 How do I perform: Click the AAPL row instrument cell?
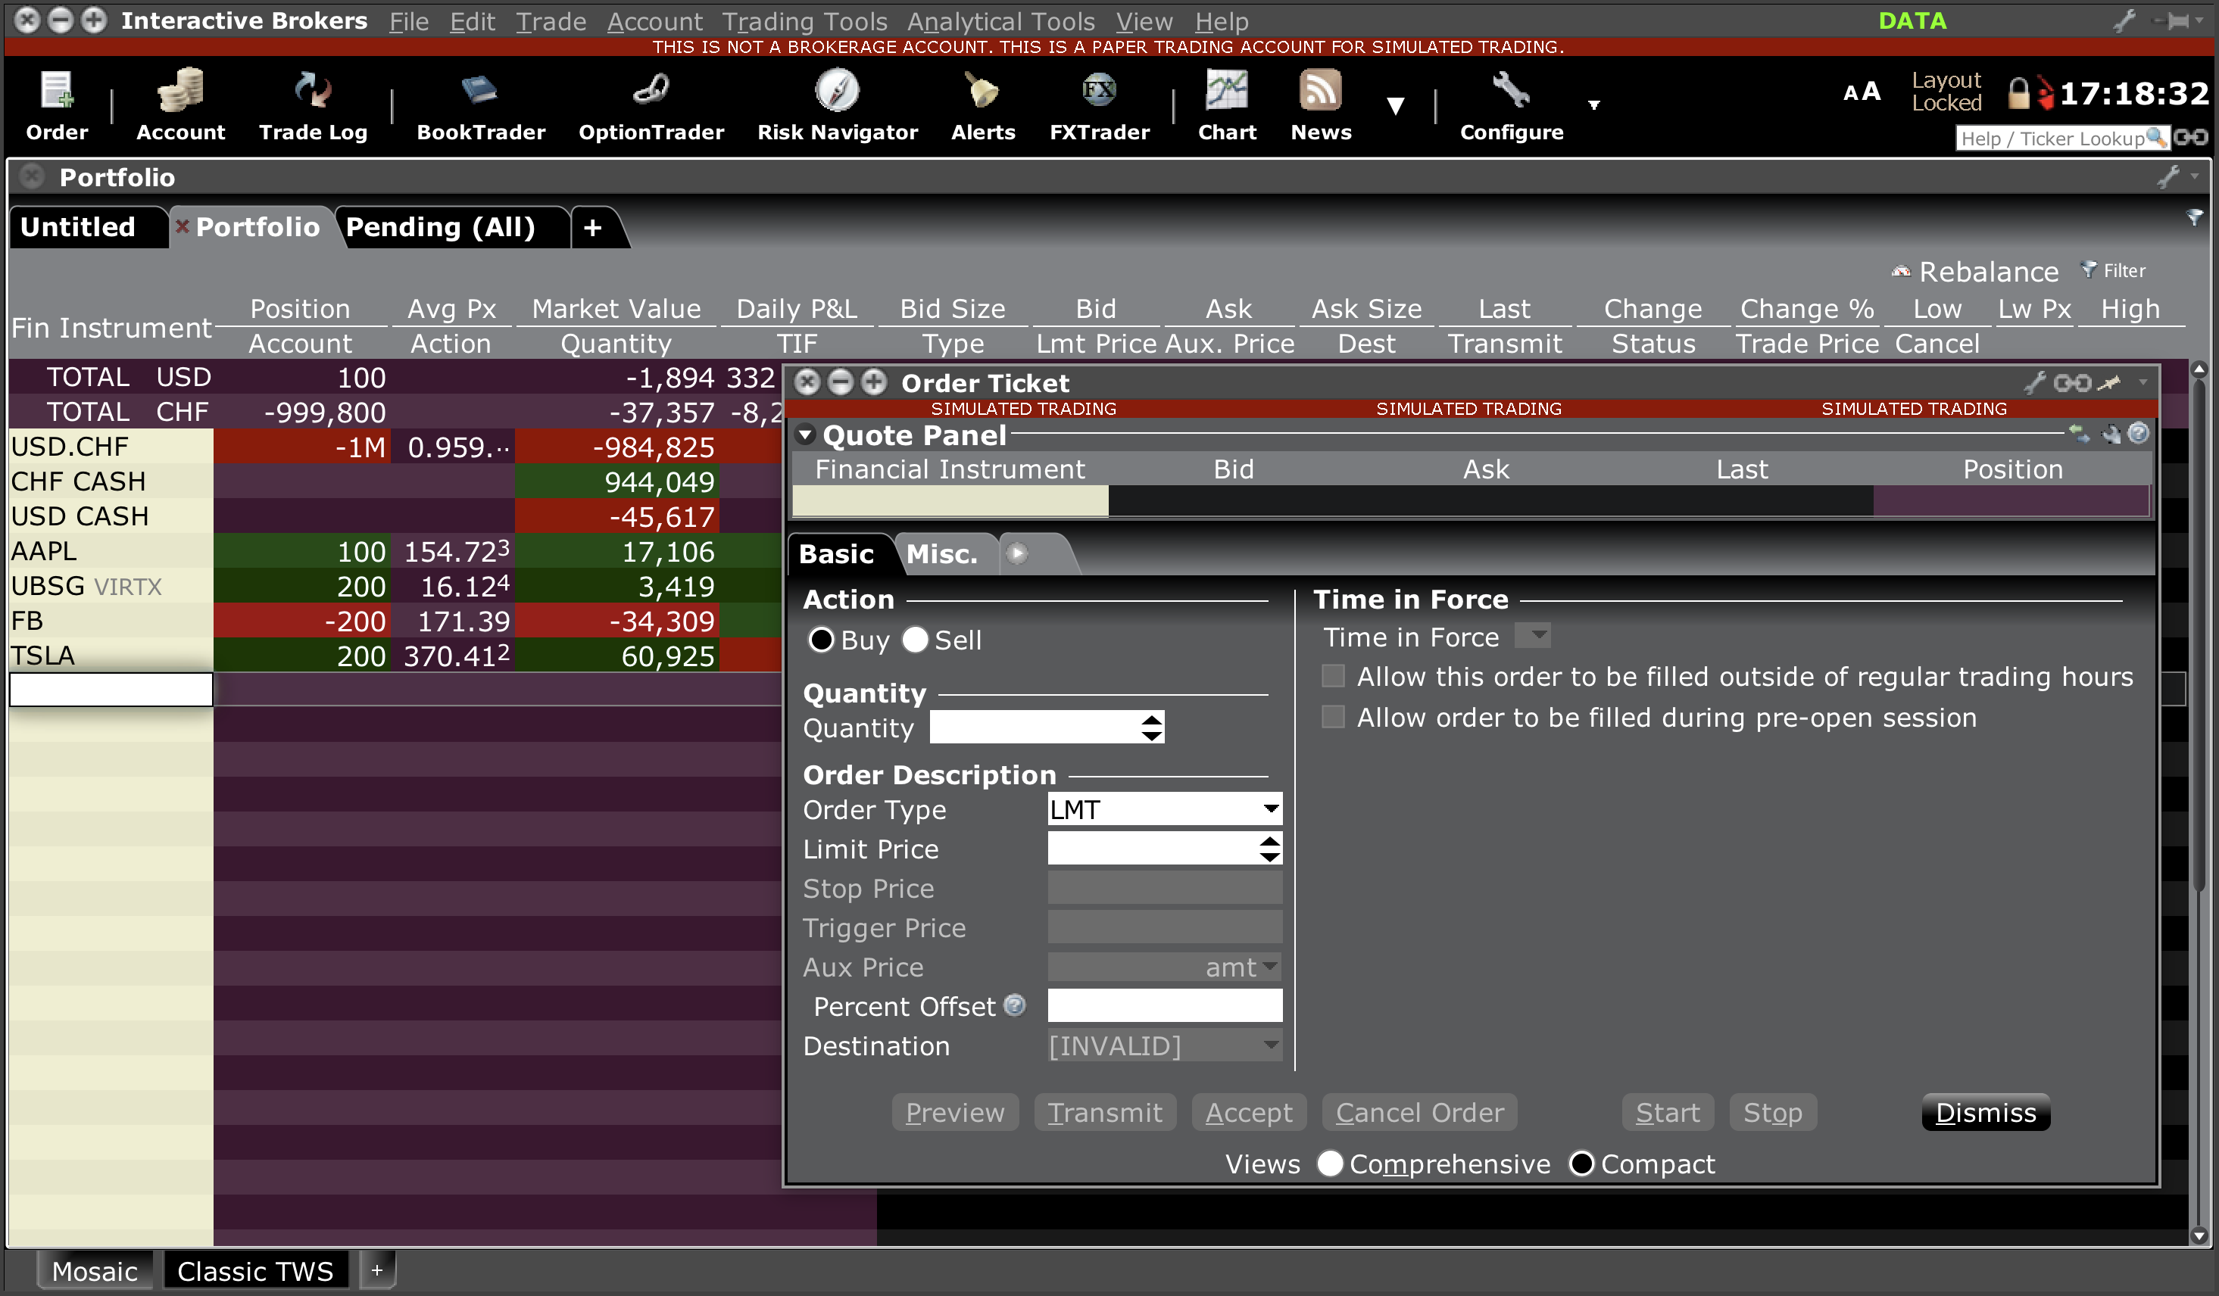[111, 551]
